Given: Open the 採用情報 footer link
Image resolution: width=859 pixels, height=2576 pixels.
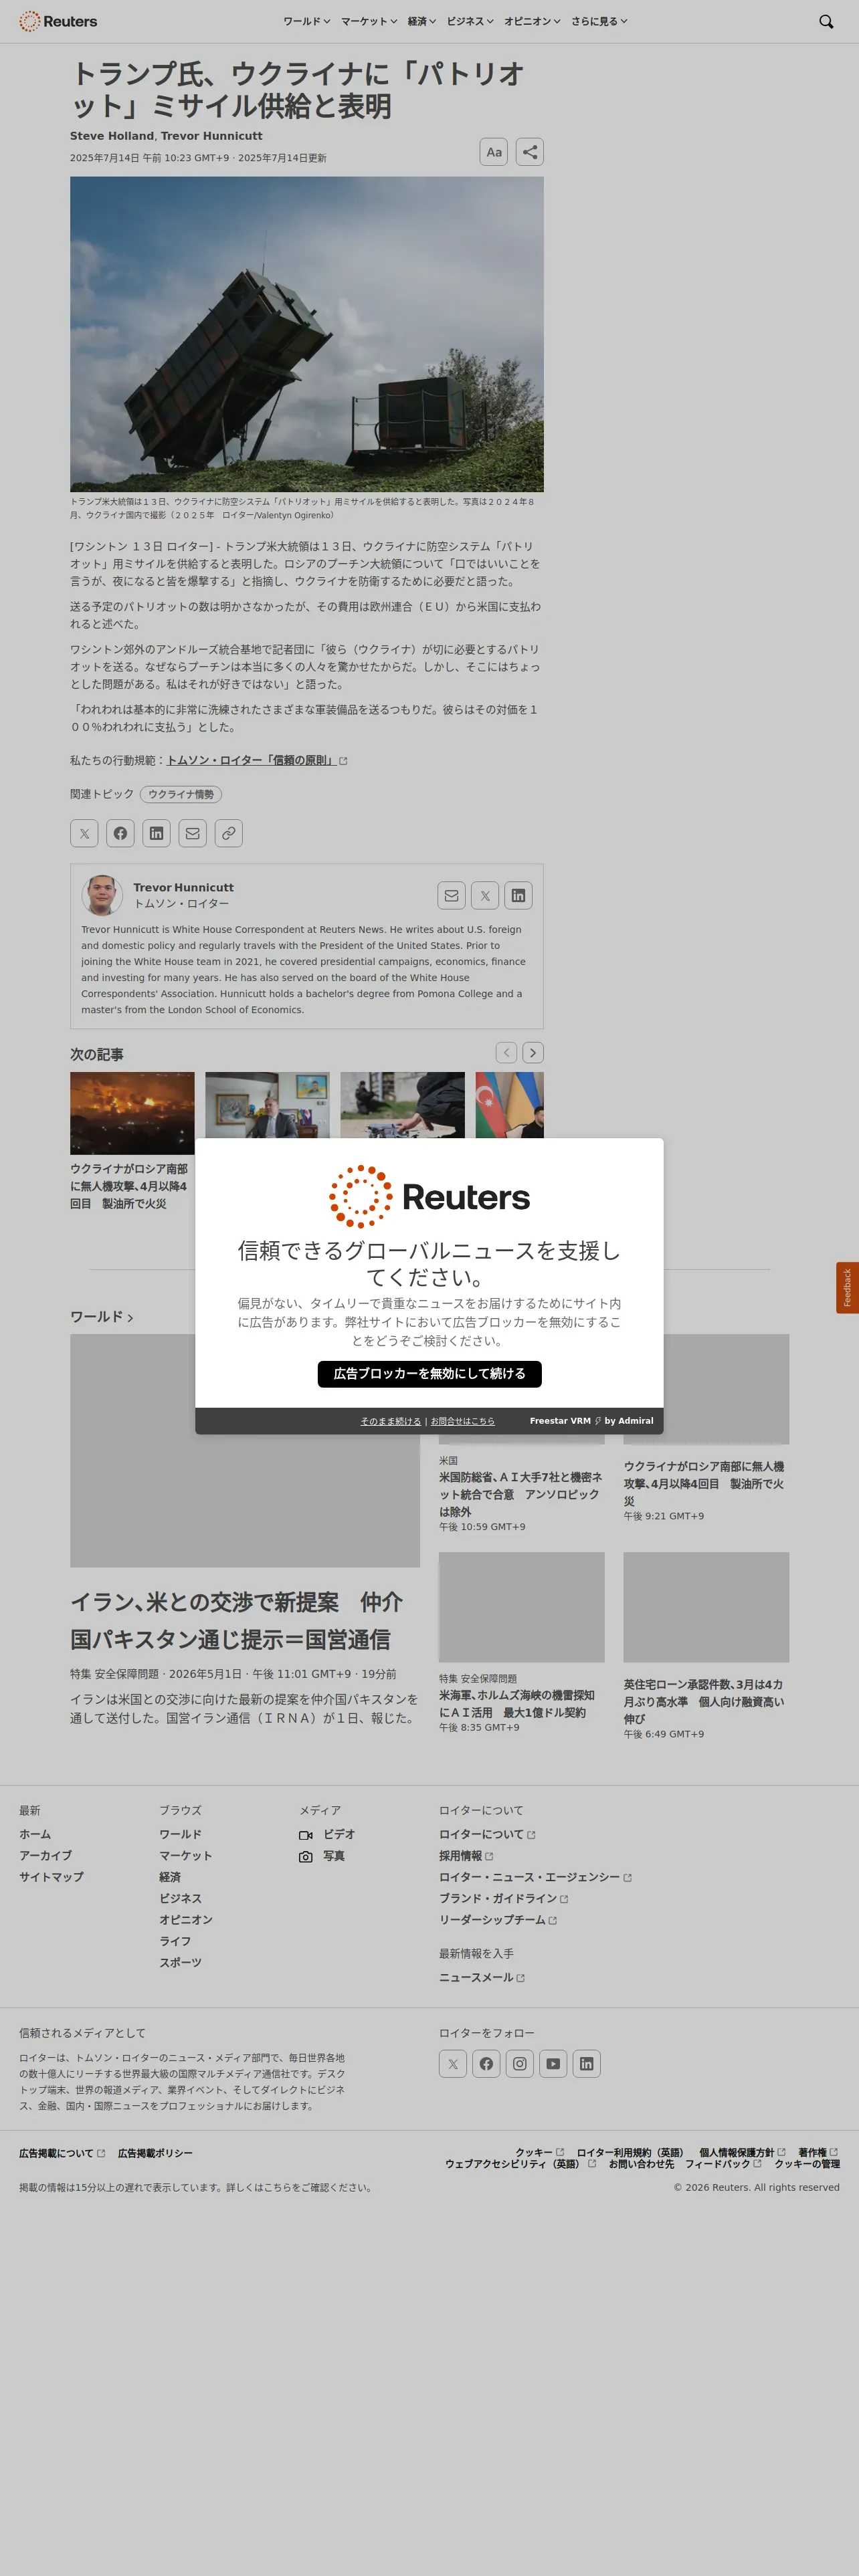Looking at the screenshot, I should click(466, 1856).
